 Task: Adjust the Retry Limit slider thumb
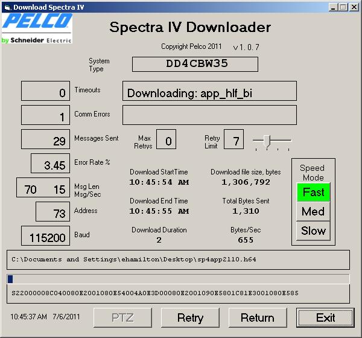(x=267, y=141)
